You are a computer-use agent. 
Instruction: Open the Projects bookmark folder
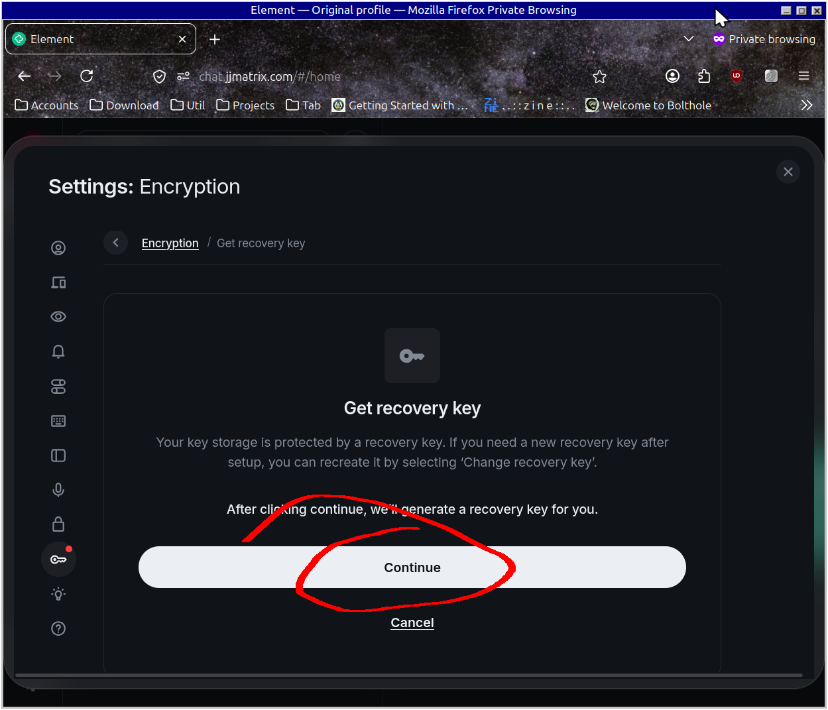click(245, 105)
